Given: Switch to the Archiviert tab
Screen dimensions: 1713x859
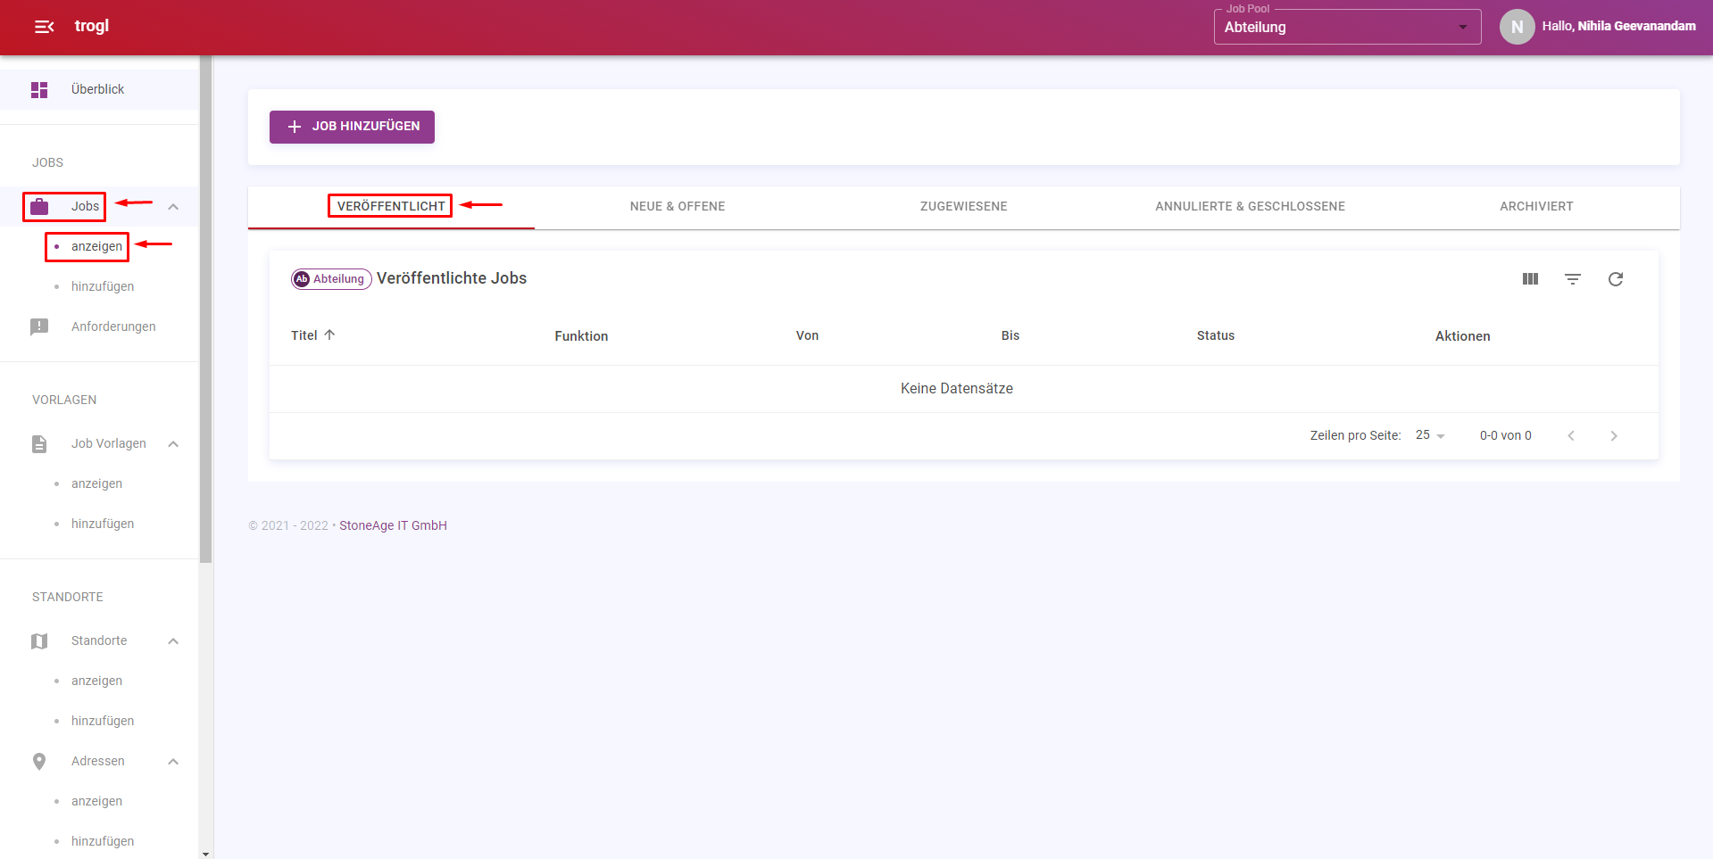Looking at the screenshot, I should pyautogui.click(x=1535, y=206).
